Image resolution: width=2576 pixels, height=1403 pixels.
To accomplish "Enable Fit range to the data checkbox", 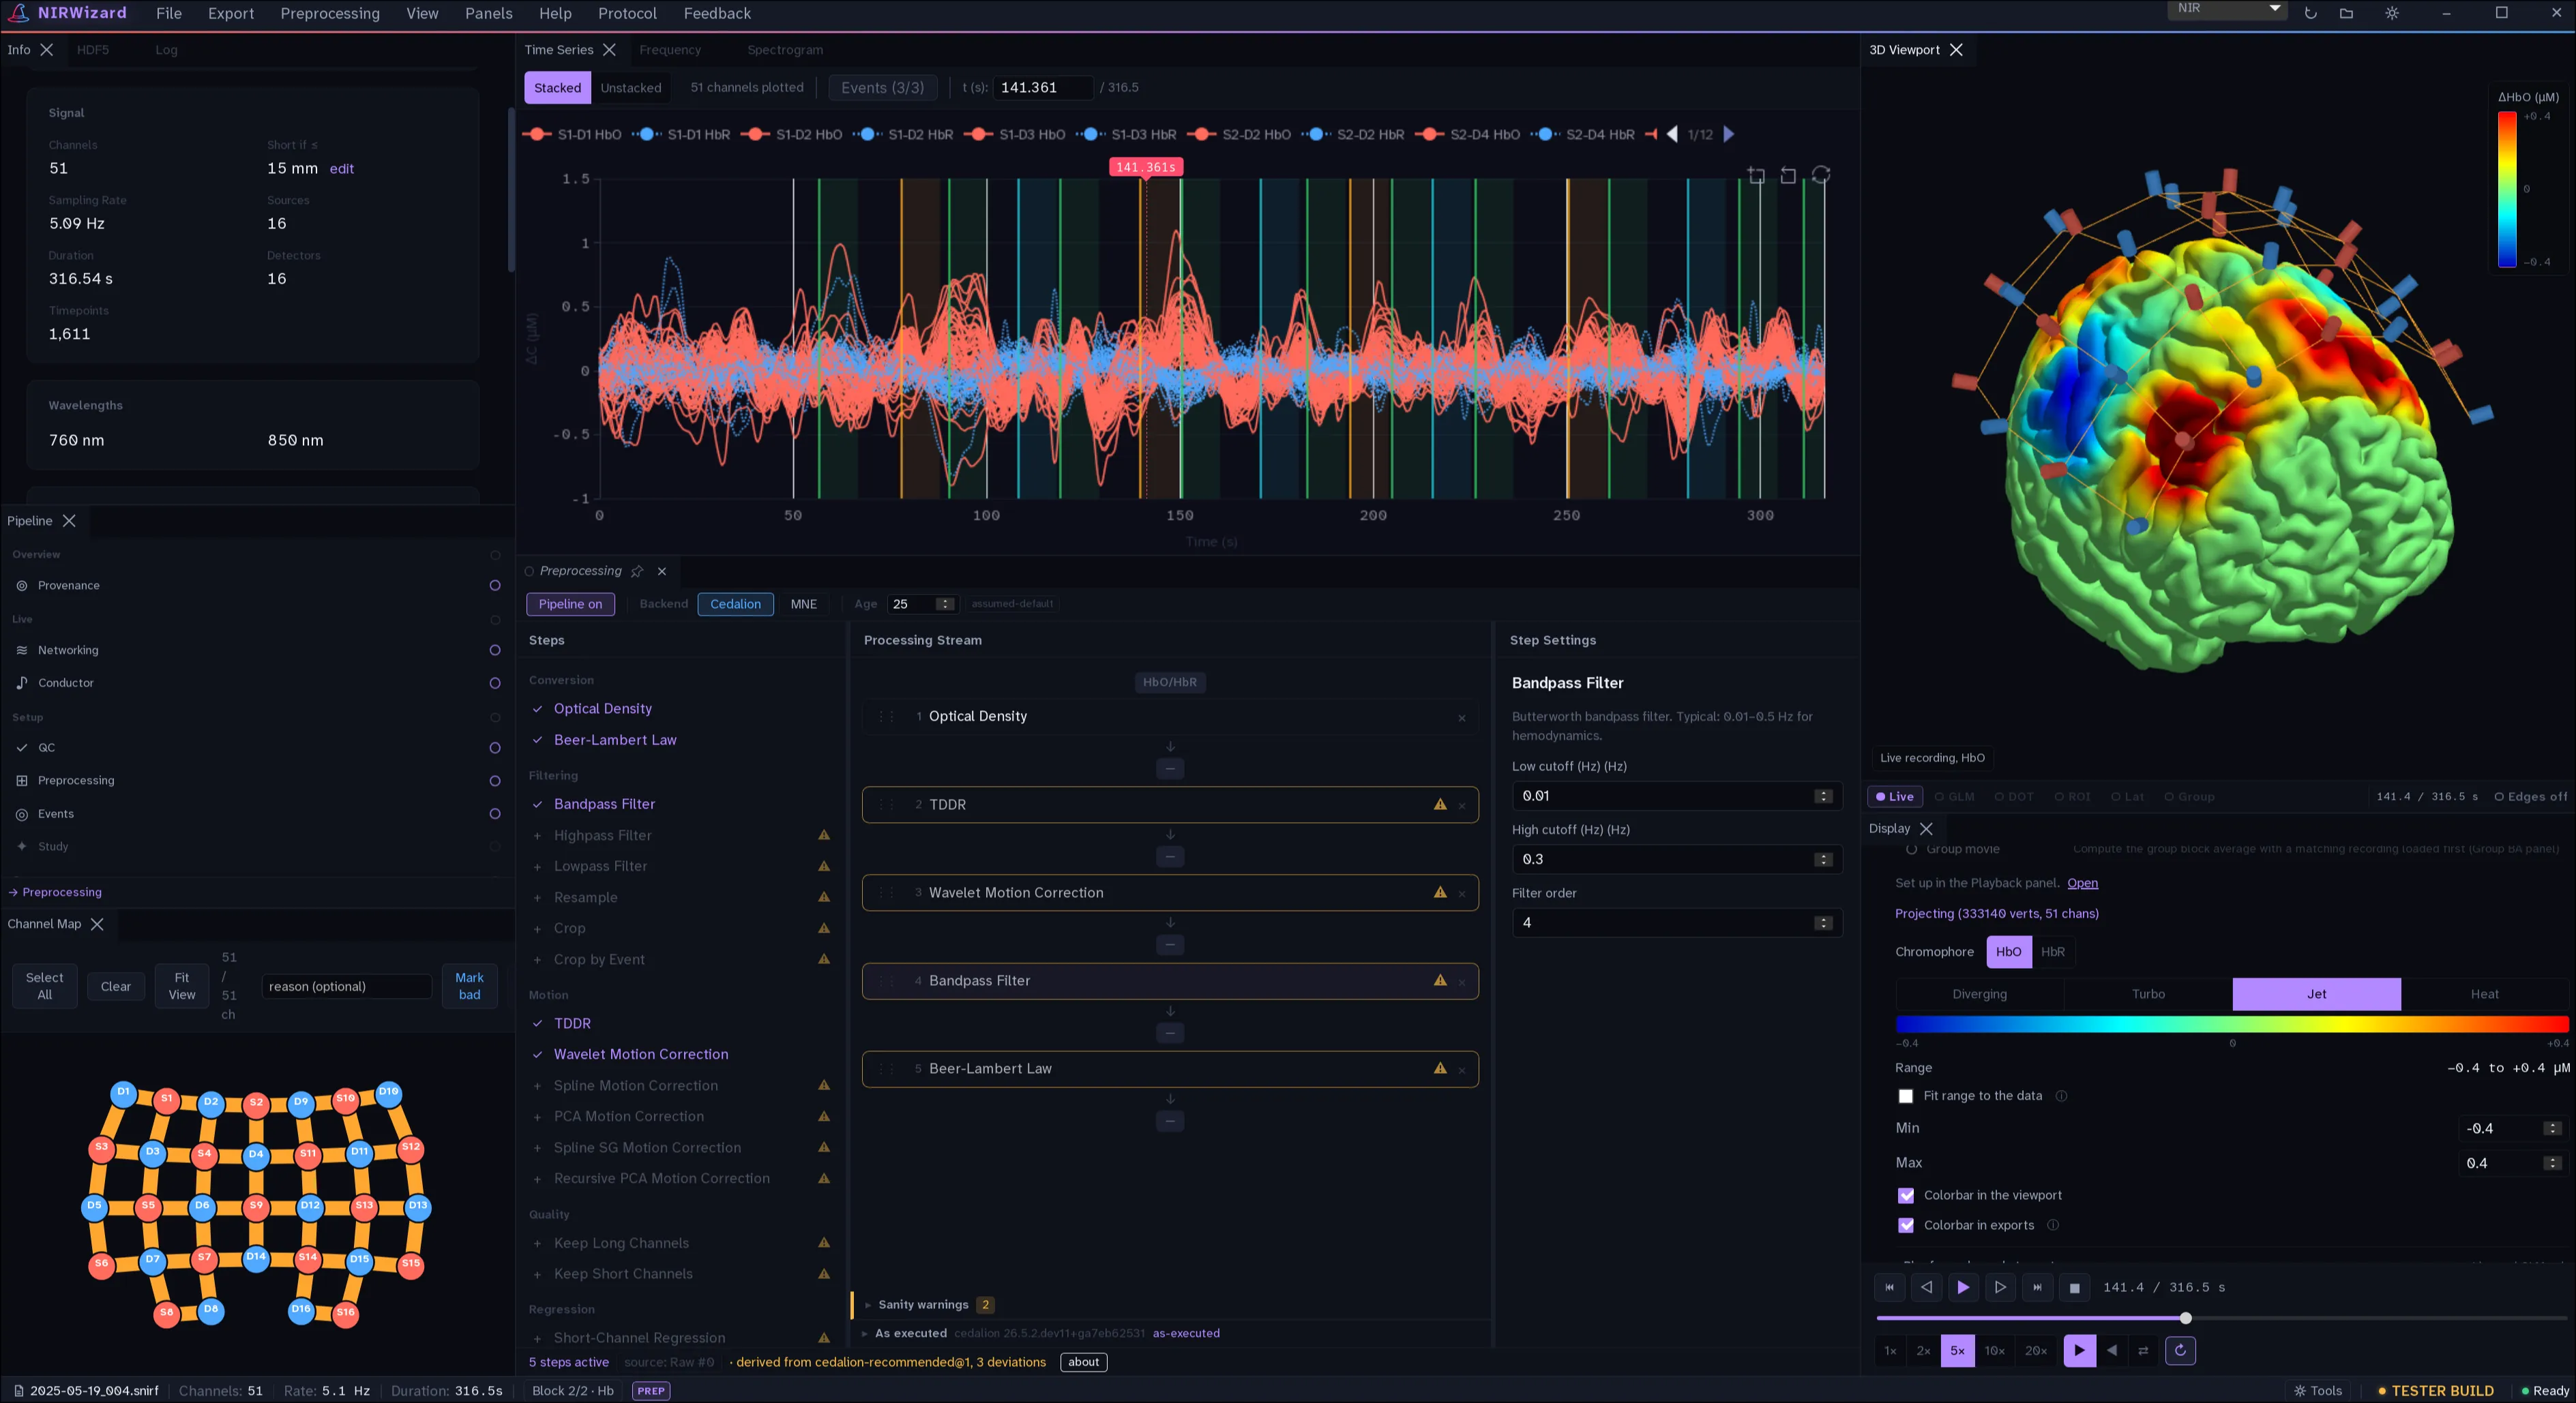I will (x=1906, y=1096).
